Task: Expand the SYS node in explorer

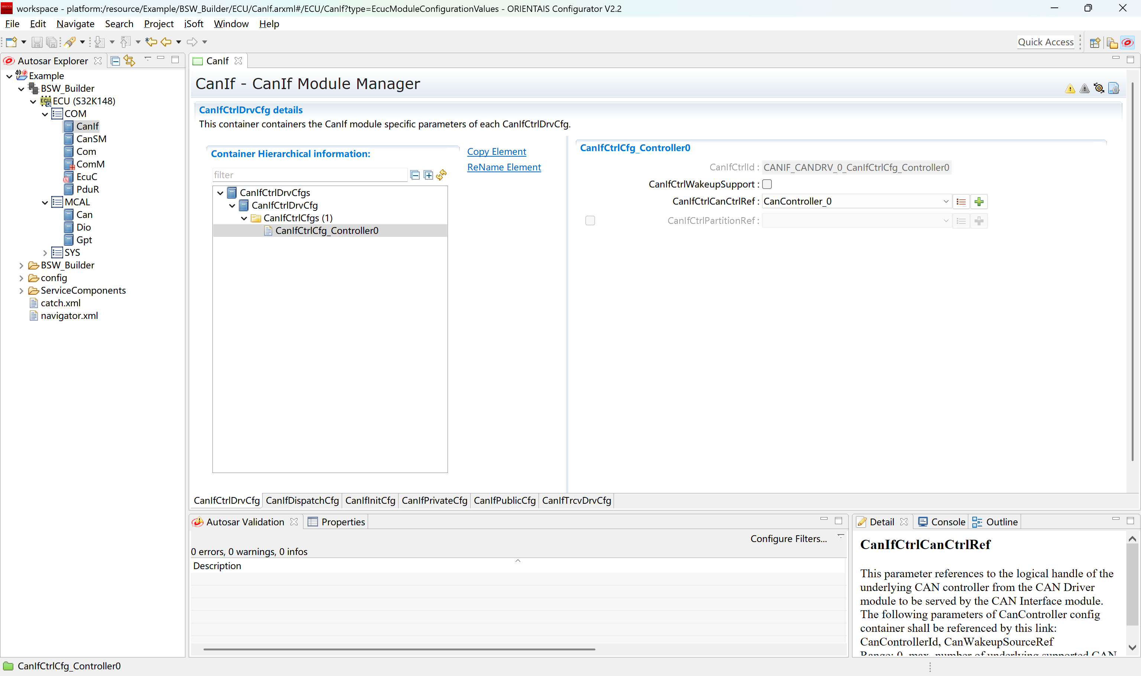Action: point(45,253)
